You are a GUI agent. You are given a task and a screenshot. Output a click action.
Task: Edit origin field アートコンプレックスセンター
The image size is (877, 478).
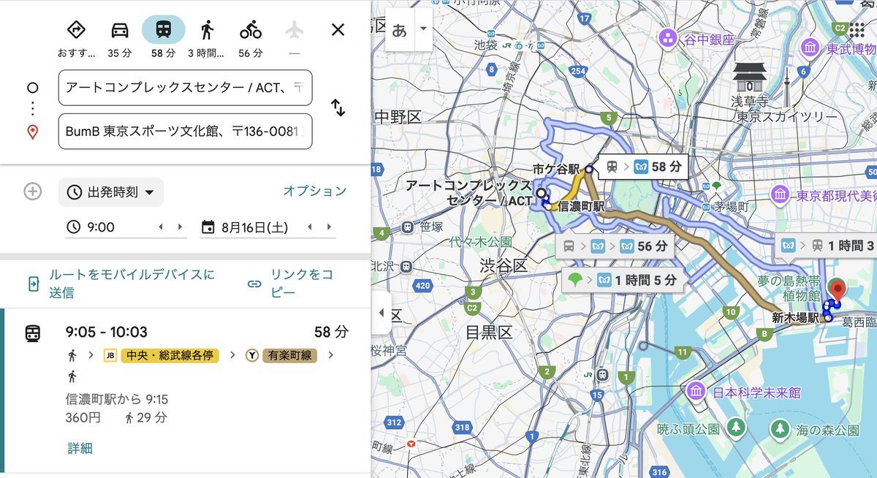[x=185, y=88]
